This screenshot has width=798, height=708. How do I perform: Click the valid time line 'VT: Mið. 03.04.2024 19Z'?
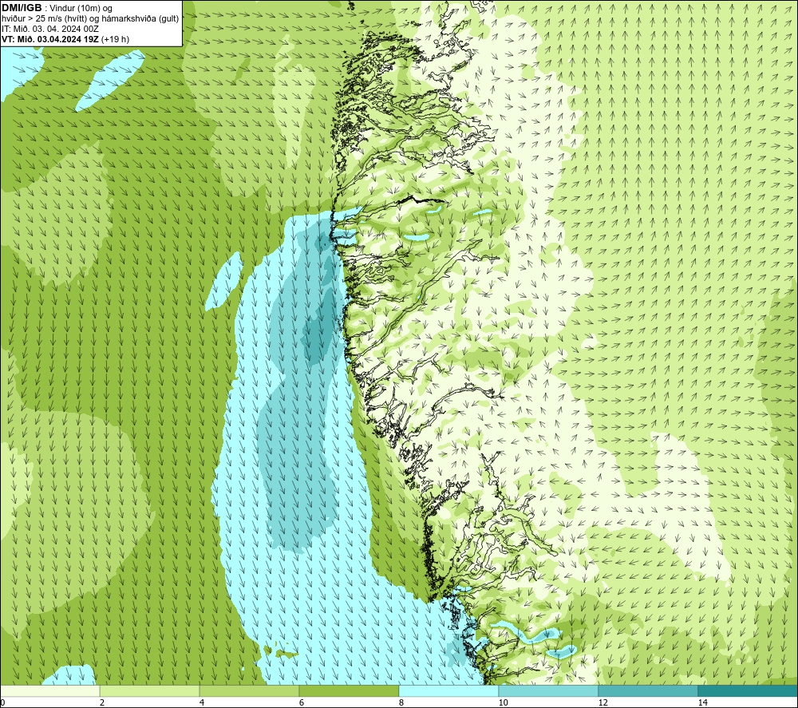tap(51, 39)
